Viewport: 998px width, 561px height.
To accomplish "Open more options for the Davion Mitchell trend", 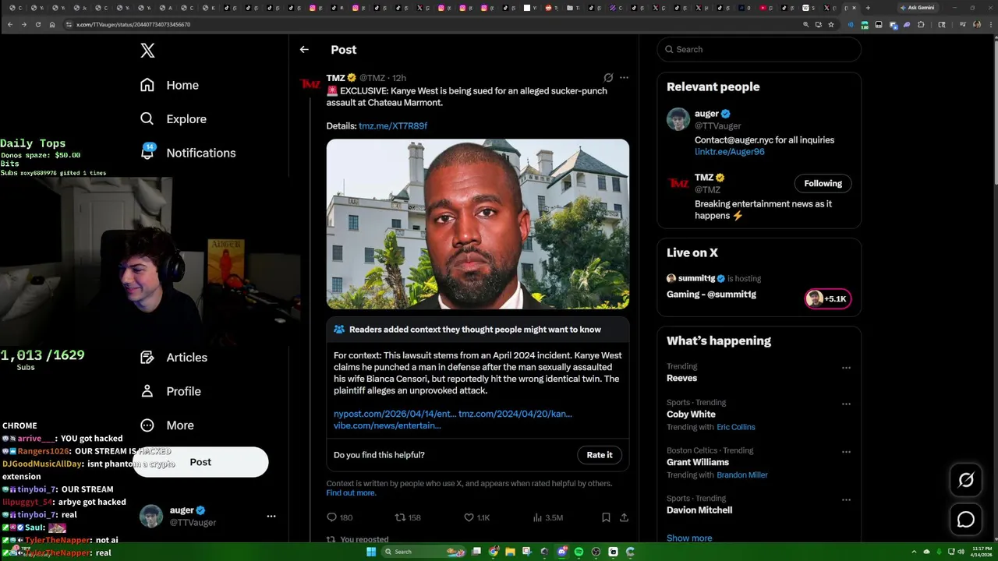I will coord(846,499).
